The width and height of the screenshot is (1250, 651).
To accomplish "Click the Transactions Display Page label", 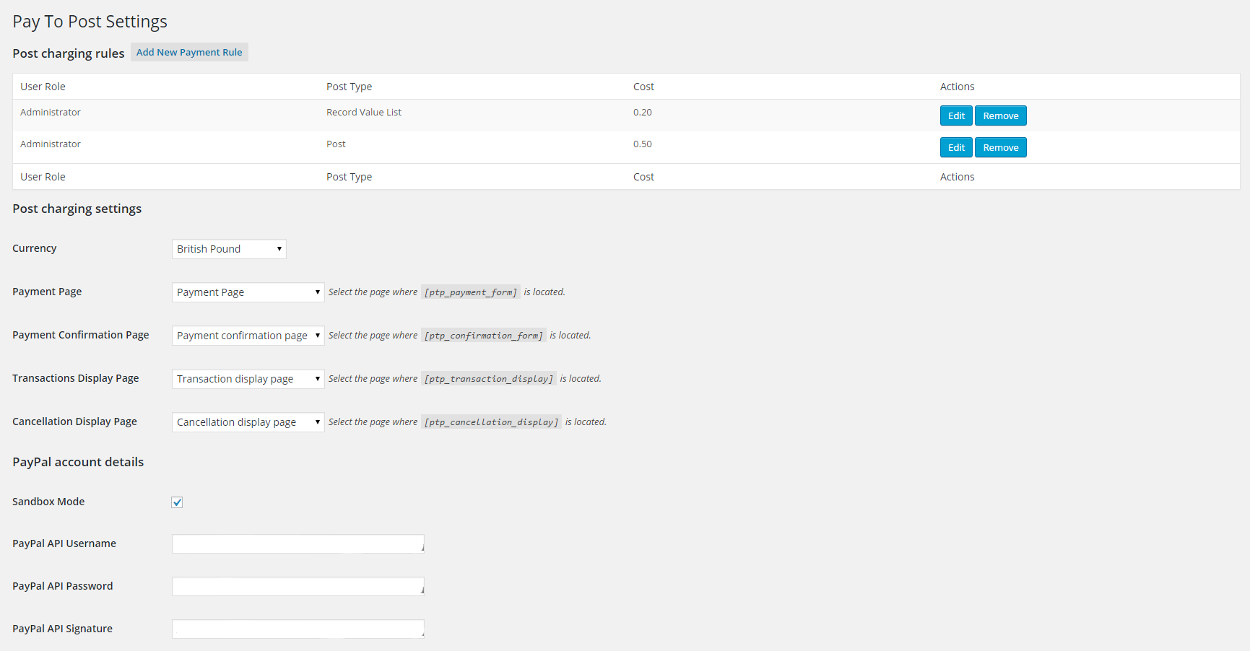I will [x=76, y=378].
